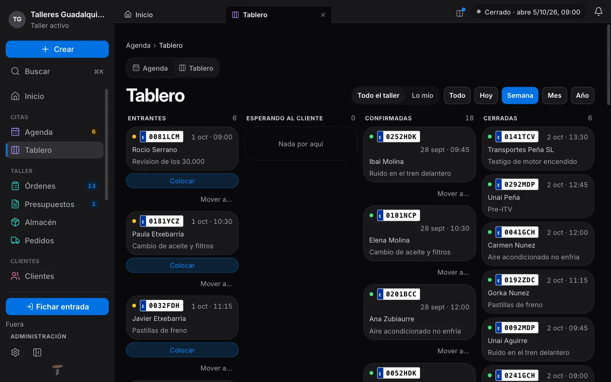Switch to Agenda view toggle

150,68
